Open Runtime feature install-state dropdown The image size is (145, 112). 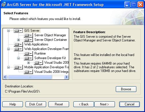[x=28, y=53]
